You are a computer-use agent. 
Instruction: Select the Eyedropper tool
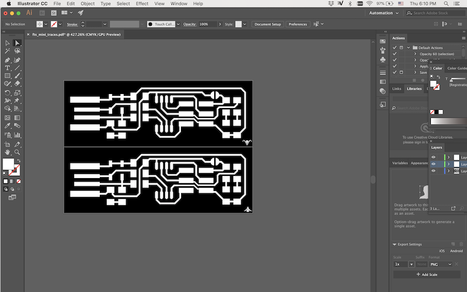(x=8, y=126)
